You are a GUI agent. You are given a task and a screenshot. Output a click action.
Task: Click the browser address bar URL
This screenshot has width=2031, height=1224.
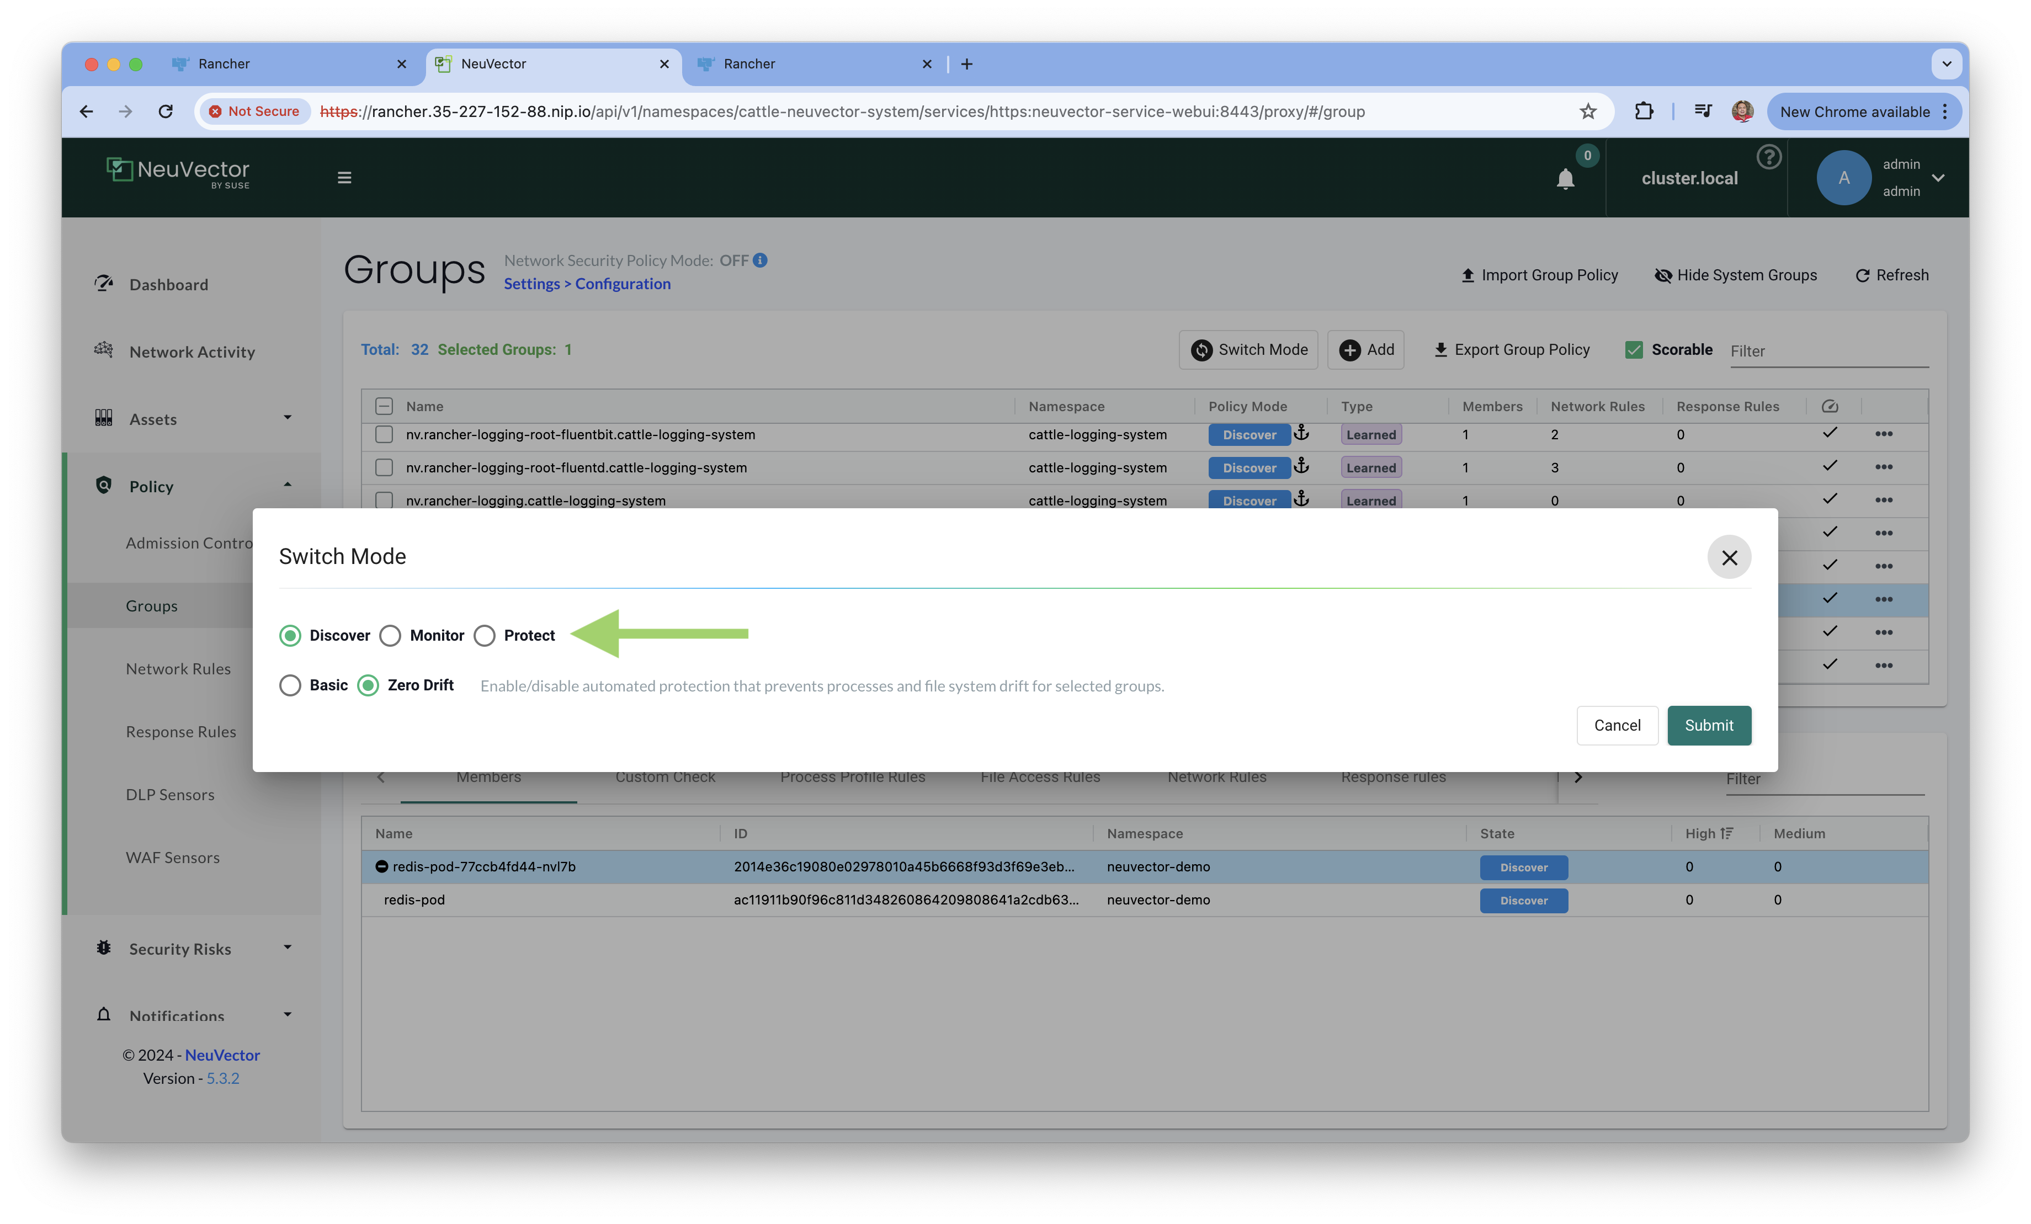coord(841,111)
